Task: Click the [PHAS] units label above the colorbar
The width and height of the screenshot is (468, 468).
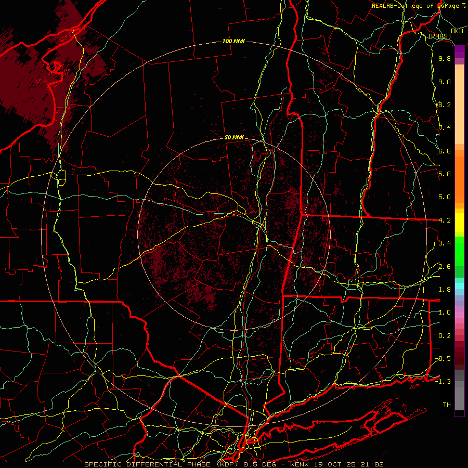Action: coord(439,36)
